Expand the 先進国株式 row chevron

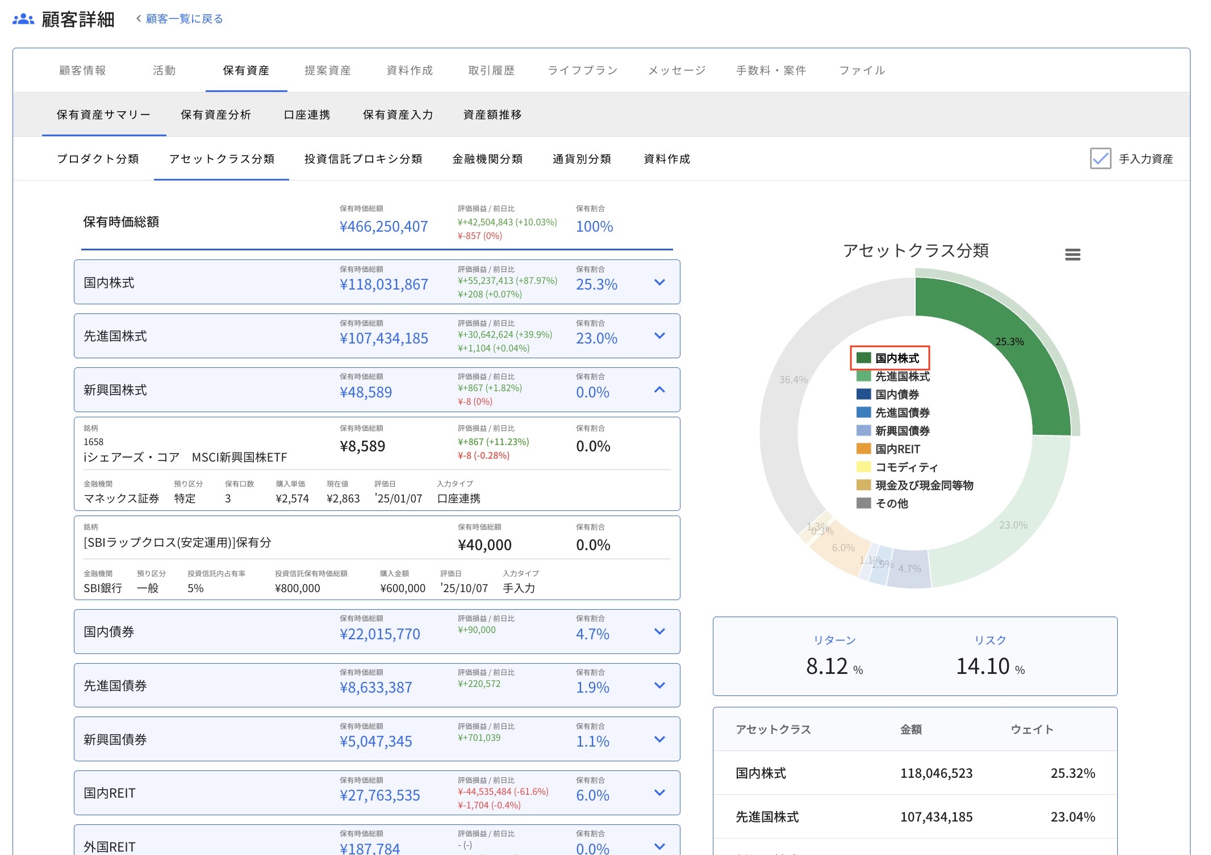659,336
